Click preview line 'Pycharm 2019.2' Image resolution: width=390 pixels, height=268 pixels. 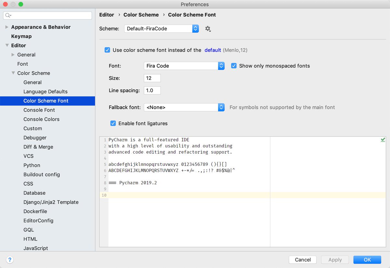[x=138, y=183]
